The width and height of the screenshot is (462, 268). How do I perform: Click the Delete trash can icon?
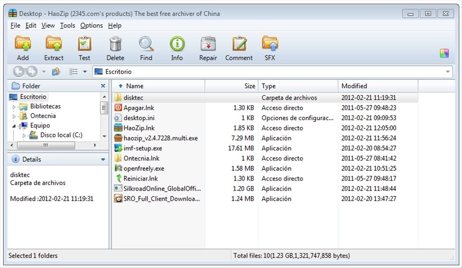[115, 44]
